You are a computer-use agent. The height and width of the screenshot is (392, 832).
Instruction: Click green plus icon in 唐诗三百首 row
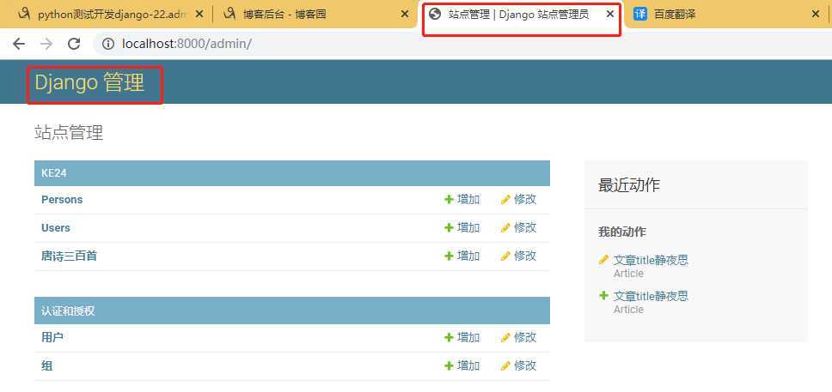pos(449,256)
